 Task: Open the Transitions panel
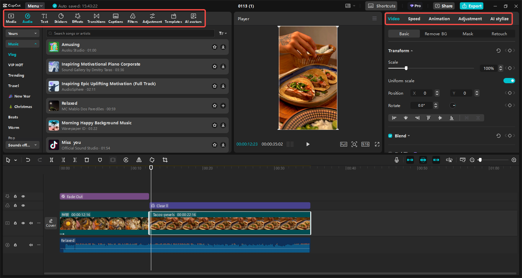pyautogui.click(x=96, y=18)
